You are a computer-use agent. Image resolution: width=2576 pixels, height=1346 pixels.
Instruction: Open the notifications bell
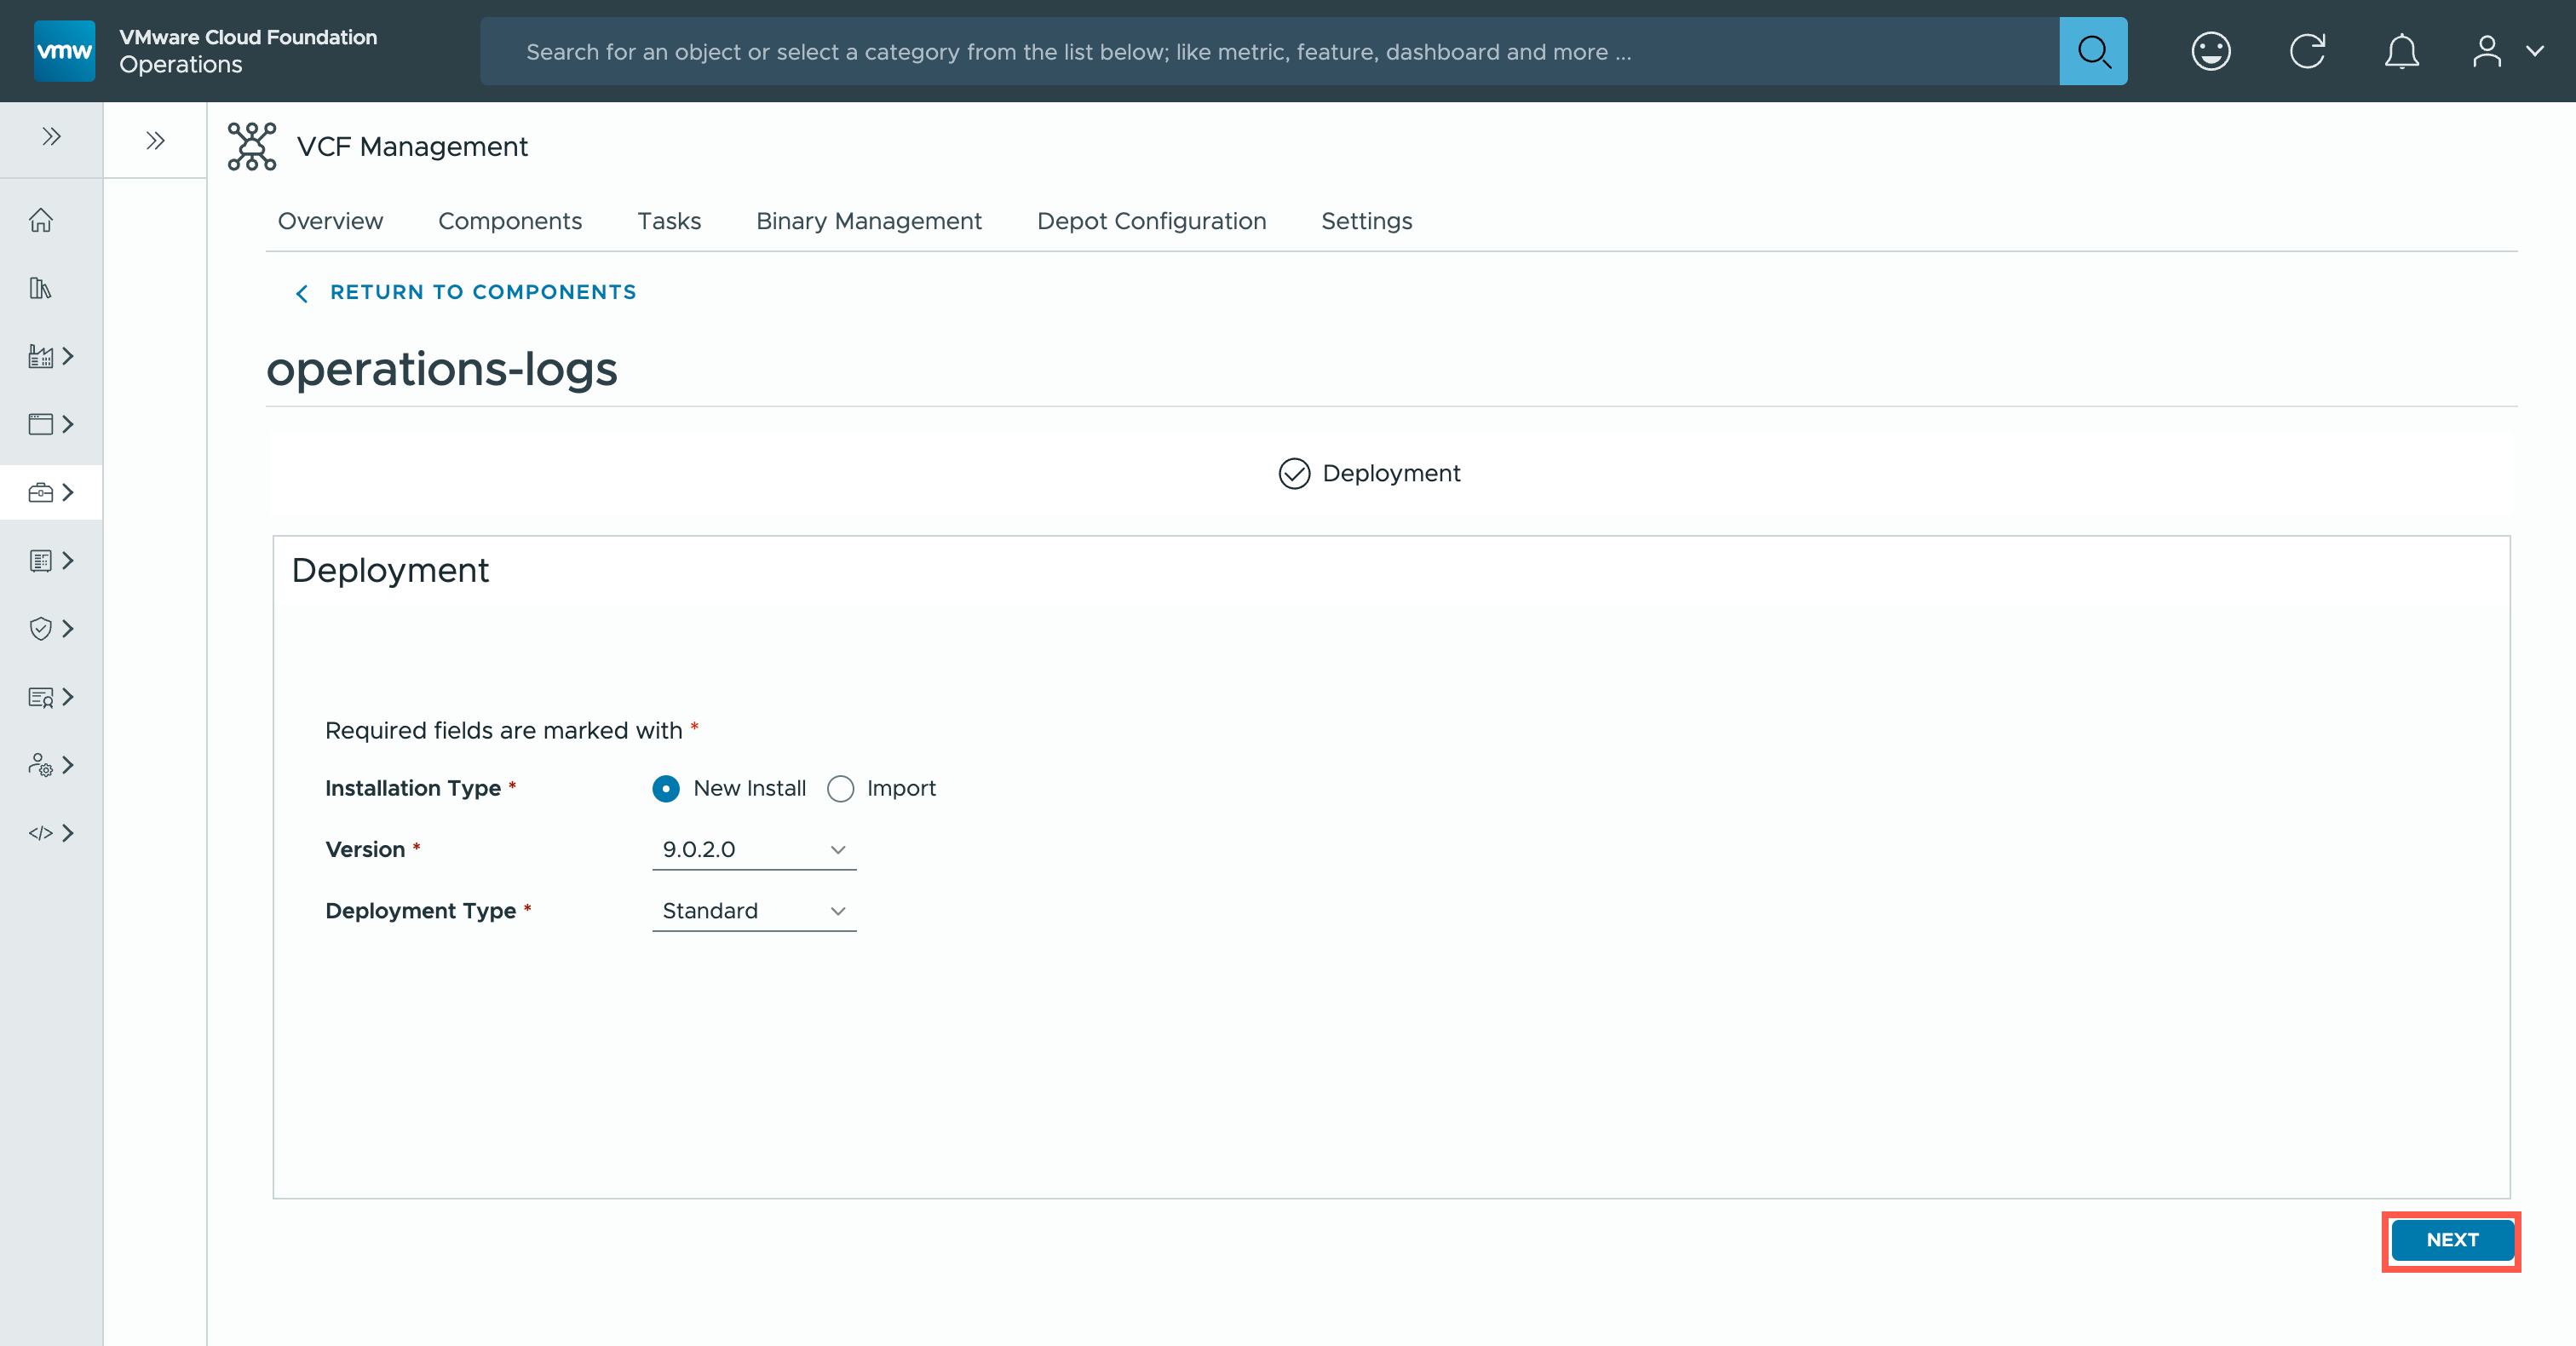tap(2401, 51)
